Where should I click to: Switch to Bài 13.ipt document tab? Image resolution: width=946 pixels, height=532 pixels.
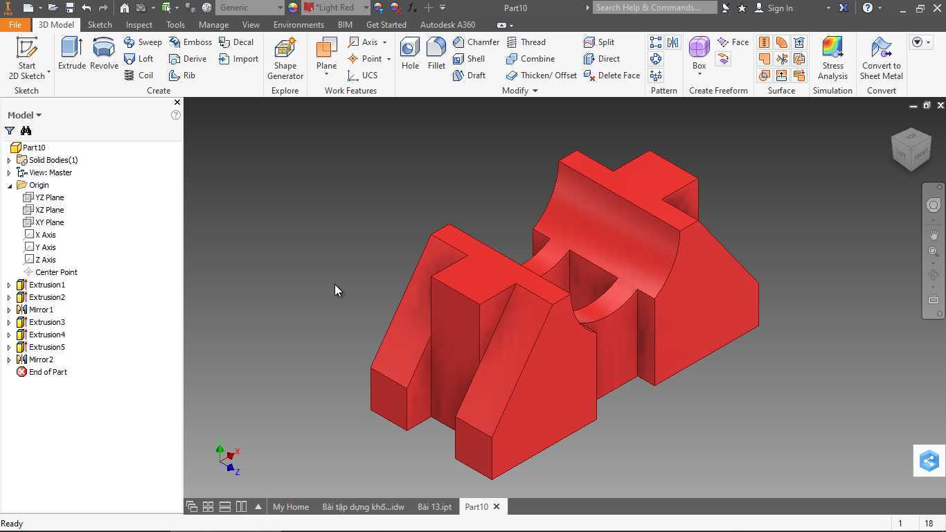[434, 506]
